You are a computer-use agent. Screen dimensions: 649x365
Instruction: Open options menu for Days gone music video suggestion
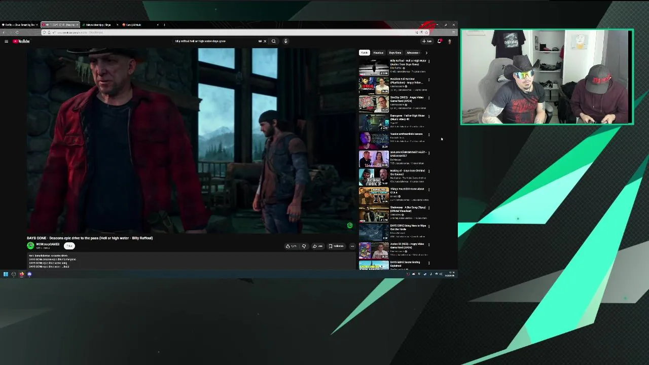click(x=429, y=116)
